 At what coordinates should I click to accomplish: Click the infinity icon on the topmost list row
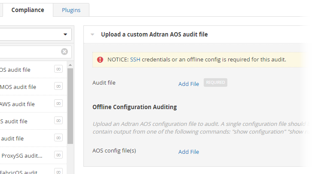click(58, 69)
